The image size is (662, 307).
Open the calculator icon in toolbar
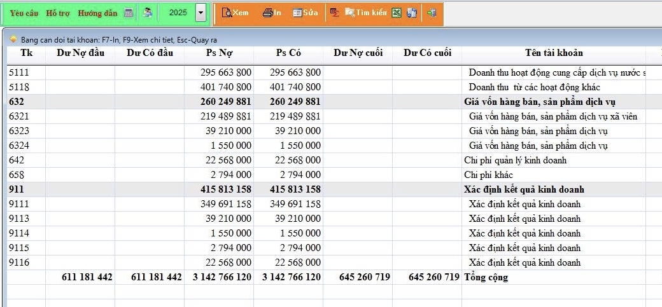129,13
